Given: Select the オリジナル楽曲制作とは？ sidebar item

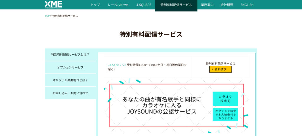Looking at the screenshot, I should (70, 80).
